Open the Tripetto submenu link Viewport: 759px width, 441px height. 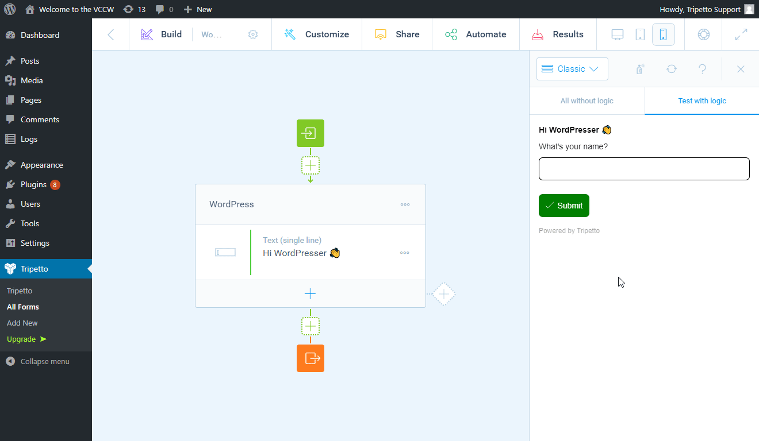pyautogui.click(x=20, y=291)
